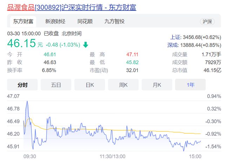Click the current price 46.15
Viewport: 228px width, 161px height.
tap(22, 44)
